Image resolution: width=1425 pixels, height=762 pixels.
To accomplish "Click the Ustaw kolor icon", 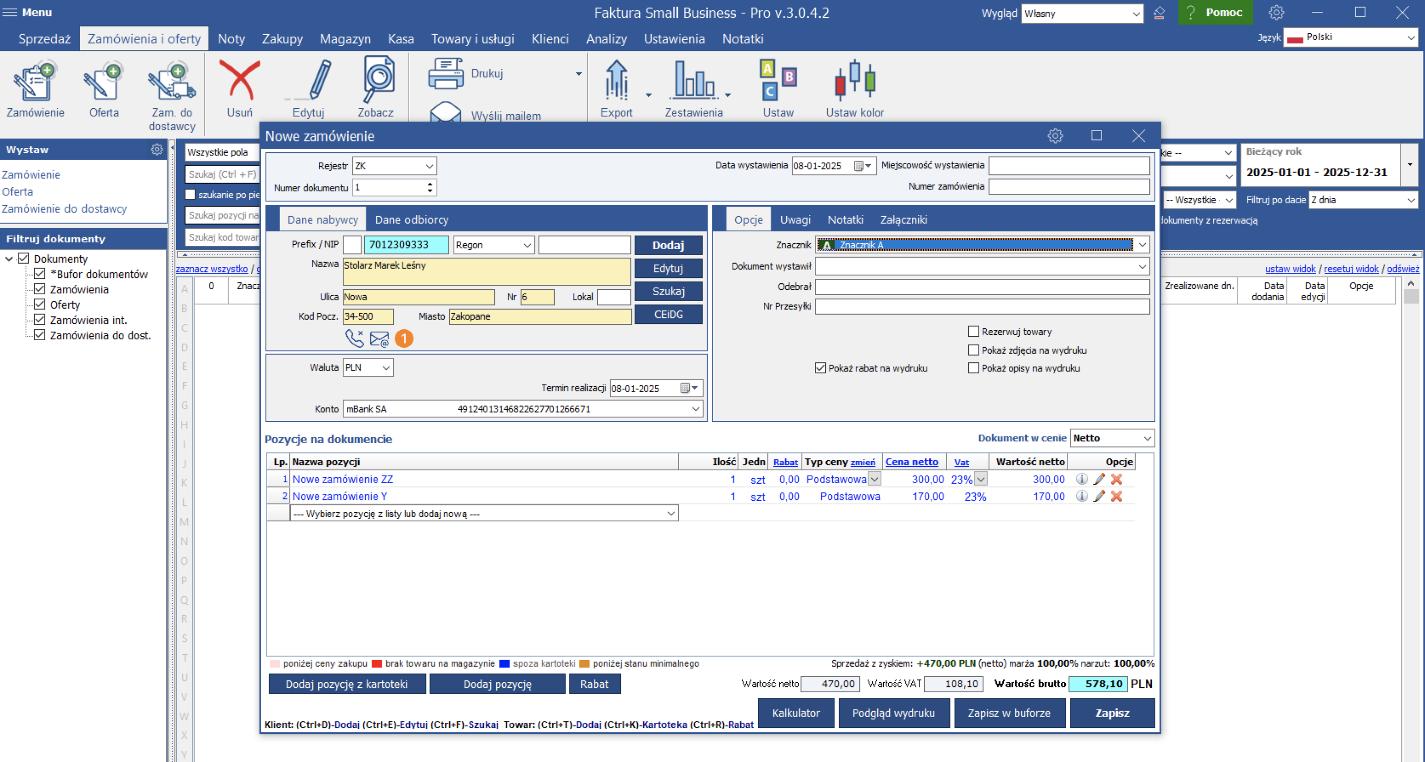I will [855, 81].
